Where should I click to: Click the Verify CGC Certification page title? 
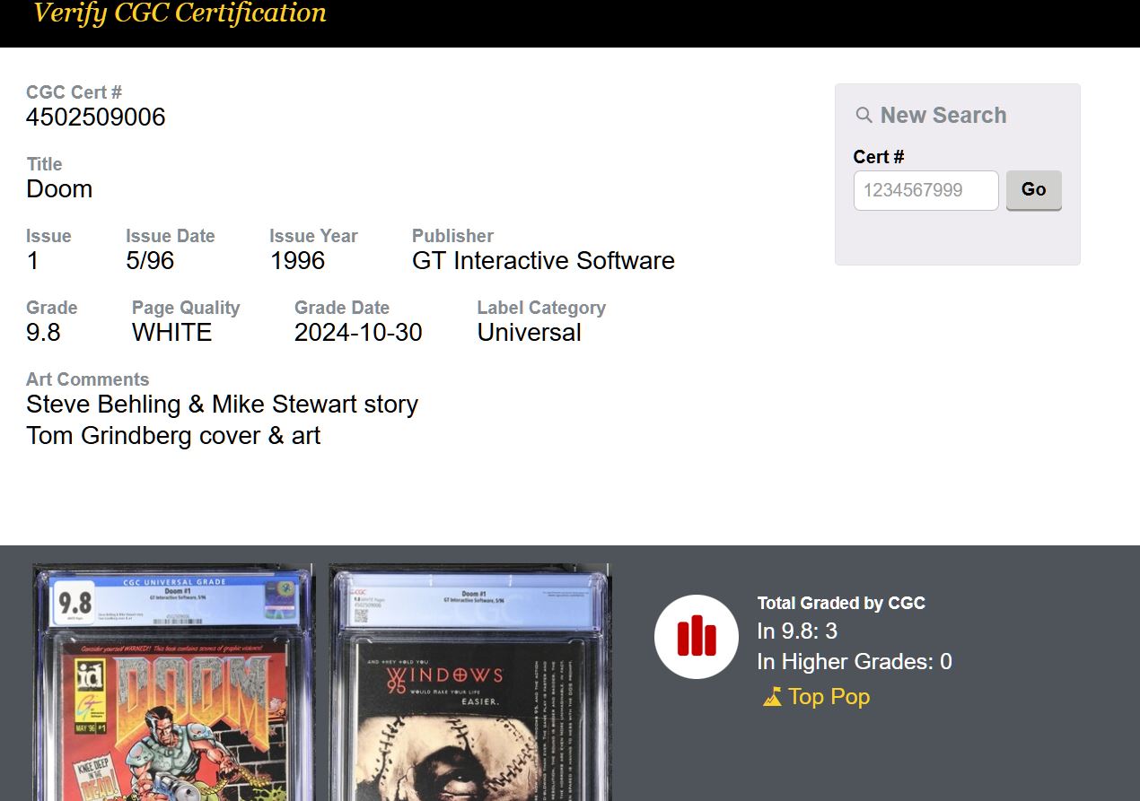[x=179, y=13]
